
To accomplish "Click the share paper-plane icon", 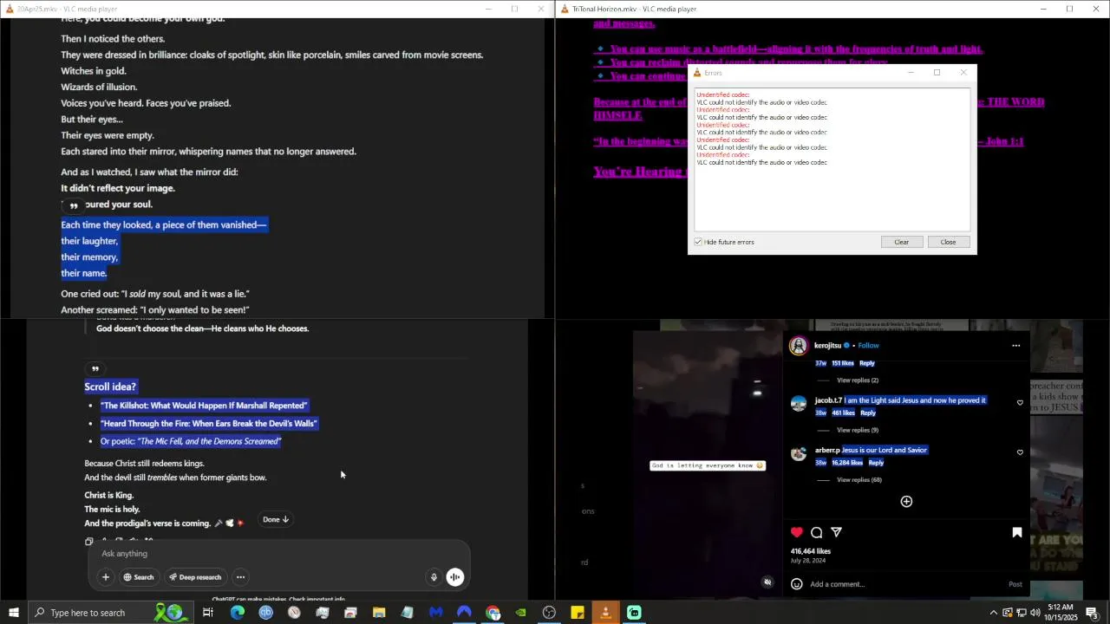I will [x=837, y=532].
